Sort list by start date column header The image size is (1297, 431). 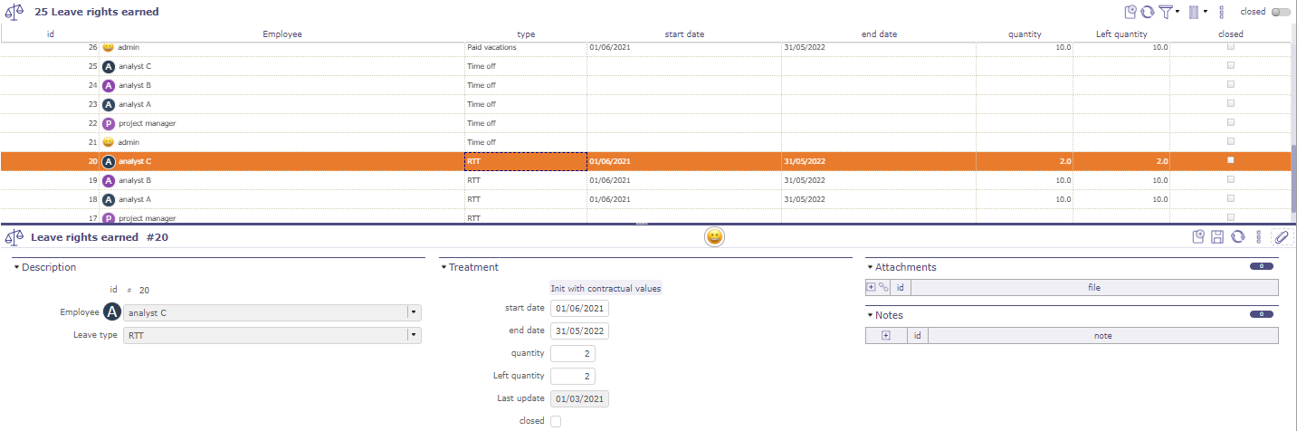(683, 34)
